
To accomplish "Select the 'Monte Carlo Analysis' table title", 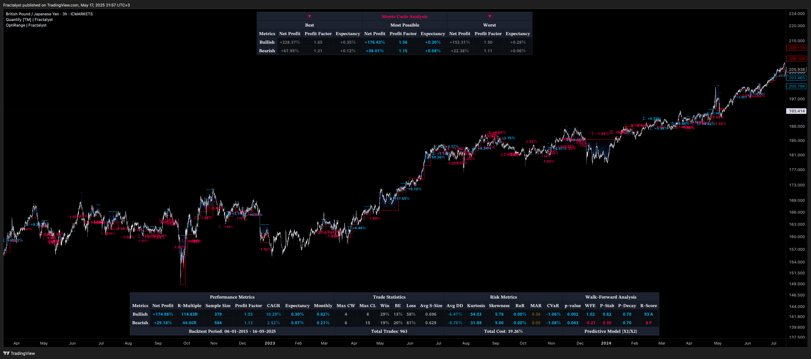I will point(405,16).
